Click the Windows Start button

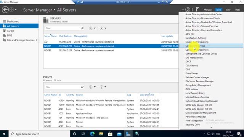4,134
